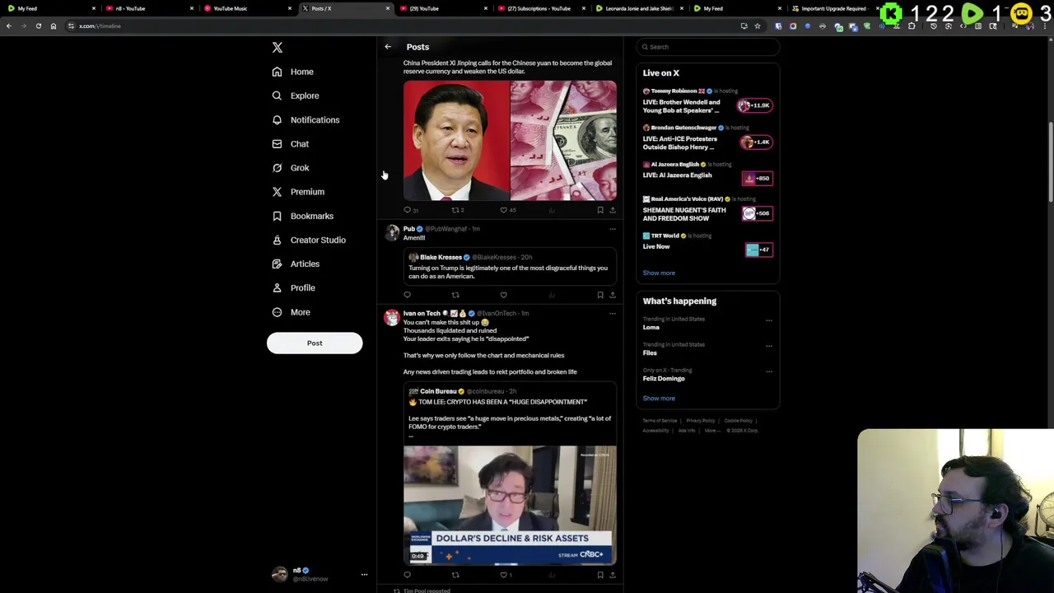Click Show more under Live on X
The image size is (1054, 593).
tap(659, 273)
